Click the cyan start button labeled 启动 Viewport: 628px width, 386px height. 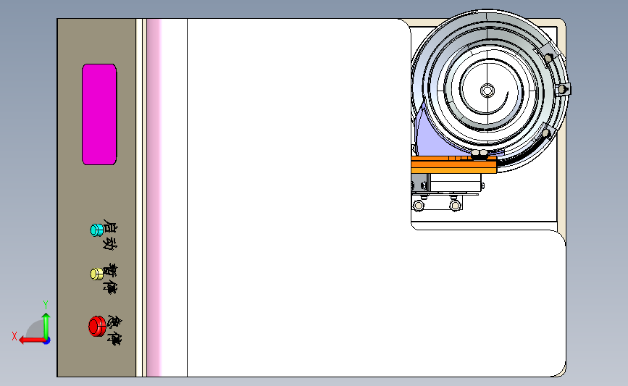point(96,230)
